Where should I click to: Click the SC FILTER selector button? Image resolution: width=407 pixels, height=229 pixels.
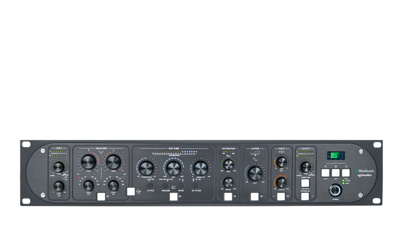(x=196, y=186)
